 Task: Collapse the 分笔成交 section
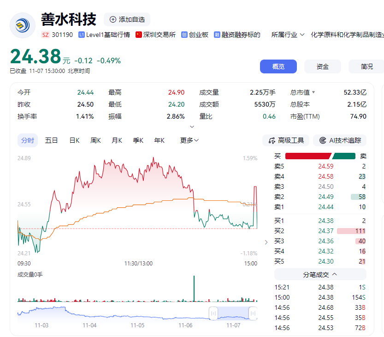pyautogui.click(x=320, y=275)
